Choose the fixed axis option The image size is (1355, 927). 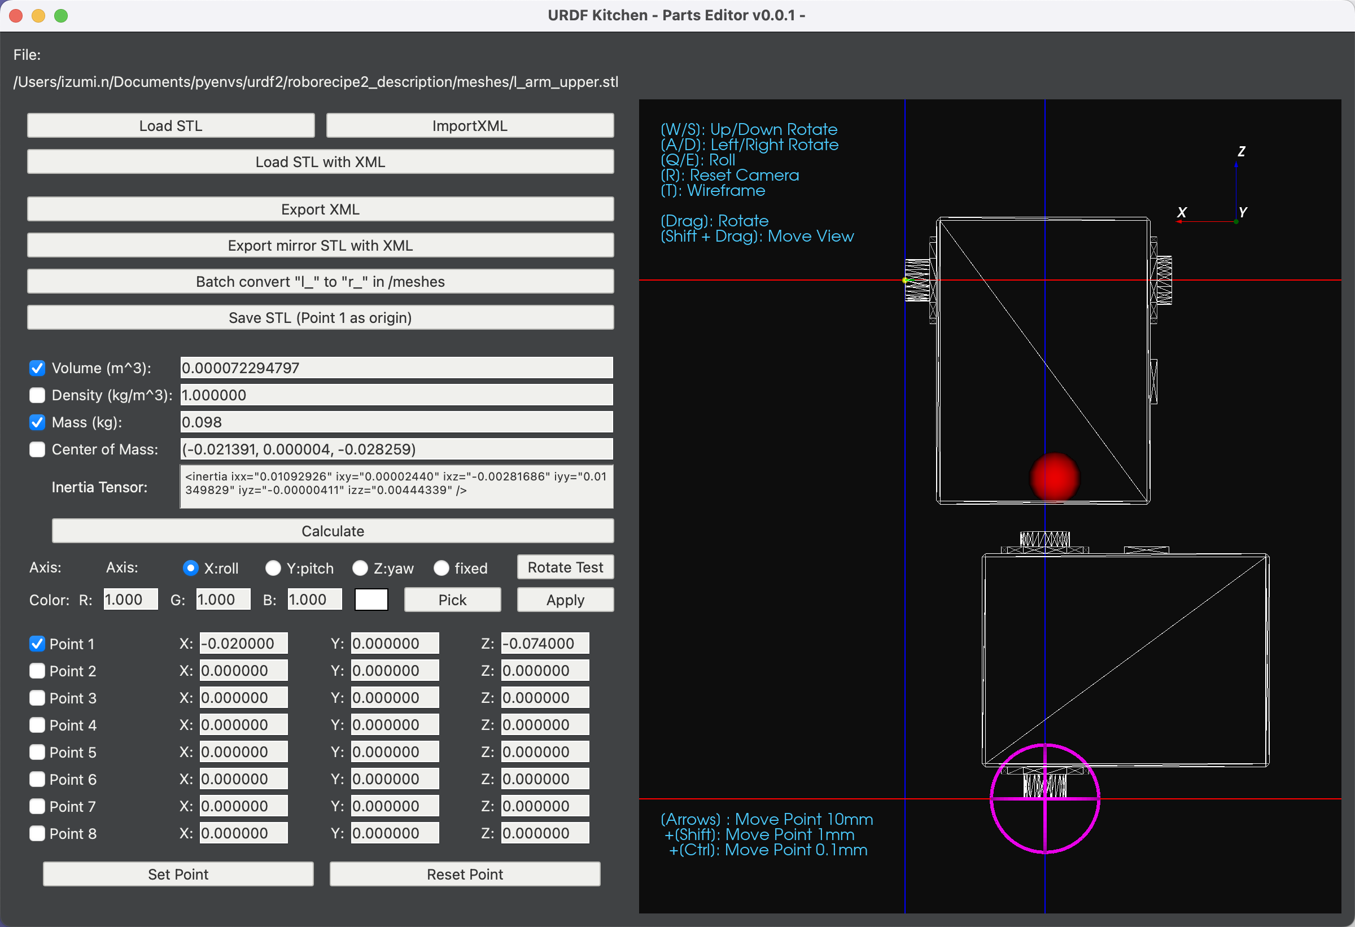(x=442, y=568)
